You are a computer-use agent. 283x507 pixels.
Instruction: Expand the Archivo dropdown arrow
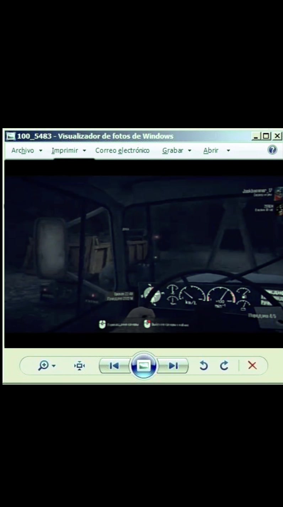click(41, 151)
